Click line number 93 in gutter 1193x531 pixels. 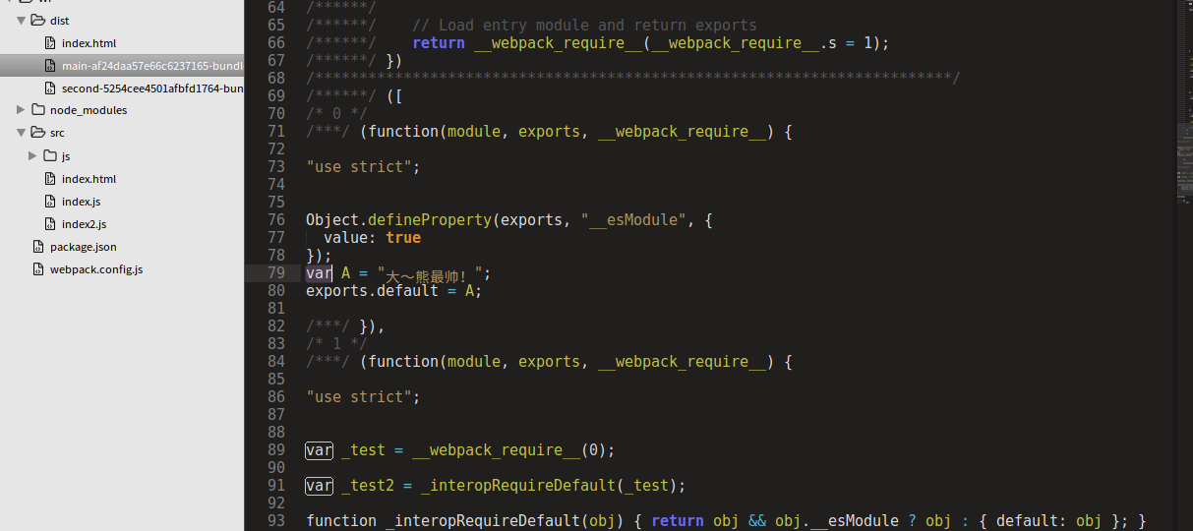coord(275,521)
